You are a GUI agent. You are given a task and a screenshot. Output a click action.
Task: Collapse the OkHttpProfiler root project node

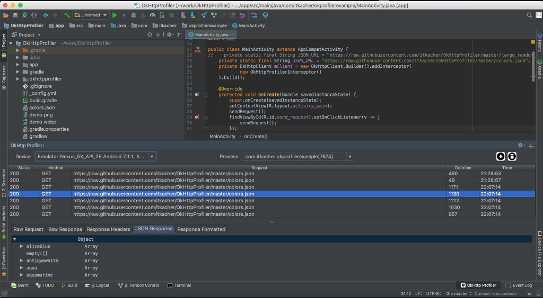pos(11,43)
